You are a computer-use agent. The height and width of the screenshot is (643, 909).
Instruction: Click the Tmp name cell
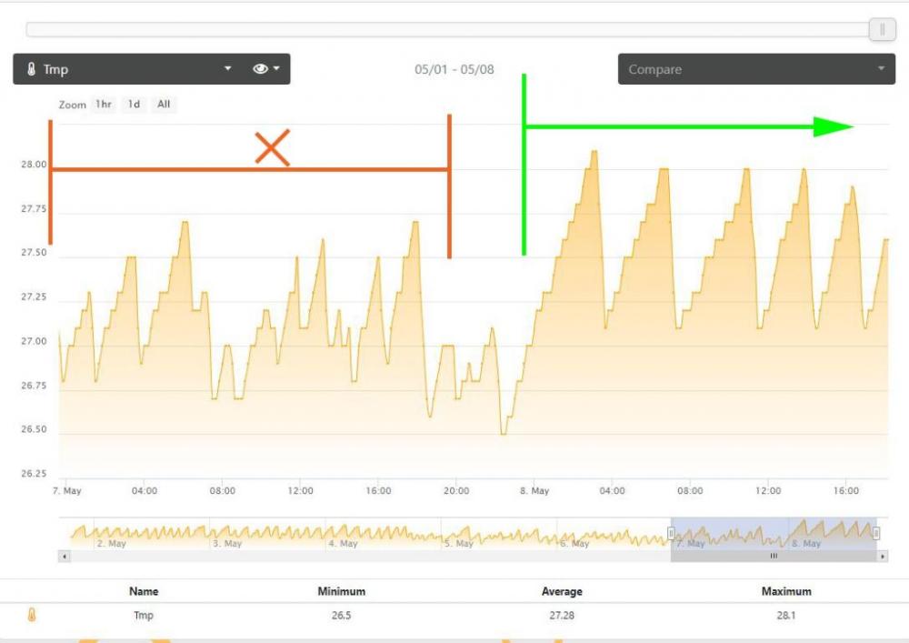[144, 615]
